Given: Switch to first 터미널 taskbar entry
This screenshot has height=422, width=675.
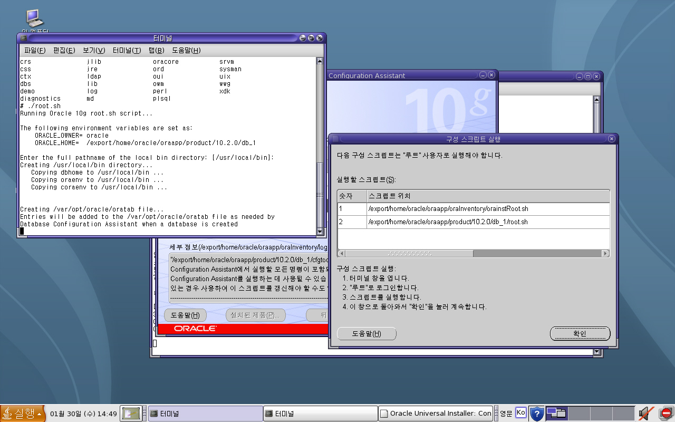Looking at the screenshot, I should point(205,414).
